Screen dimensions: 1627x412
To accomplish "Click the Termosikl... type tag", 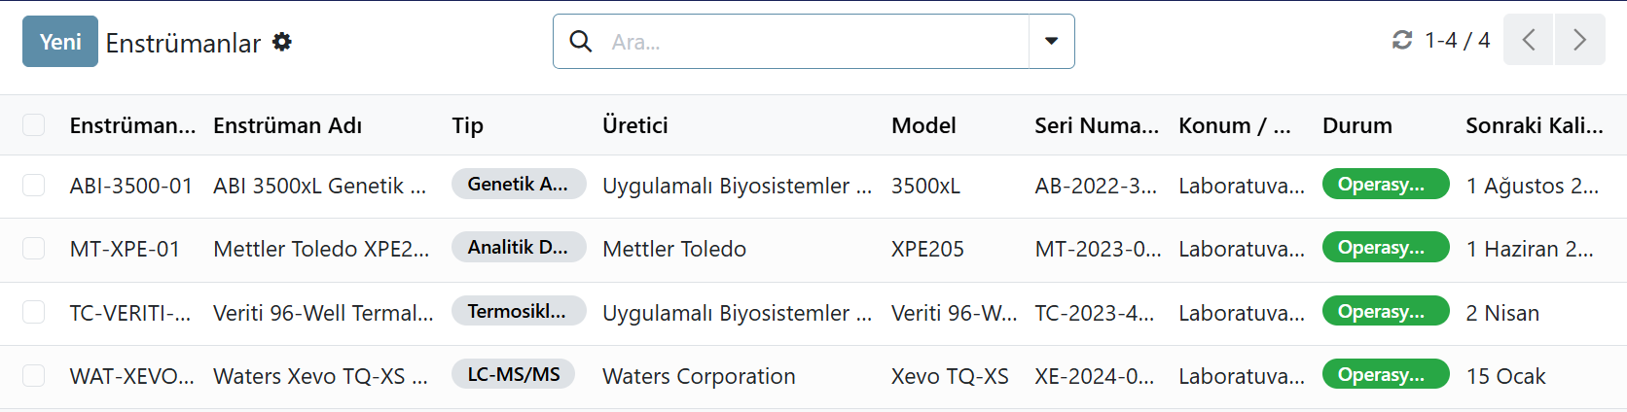I will click(519, 311).
